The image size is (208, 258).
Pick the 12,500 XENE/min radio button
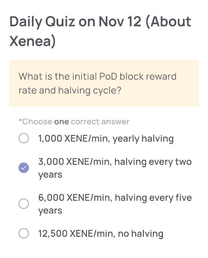click(24, 233)
